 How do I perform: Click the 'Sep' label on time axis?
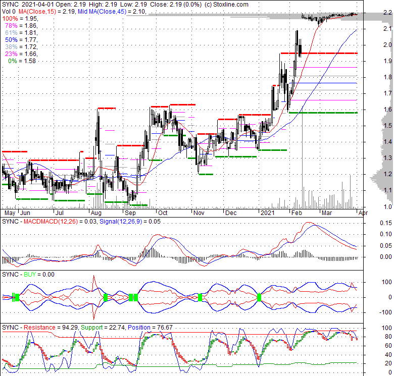pyautogui.click(x=130, y=213)
